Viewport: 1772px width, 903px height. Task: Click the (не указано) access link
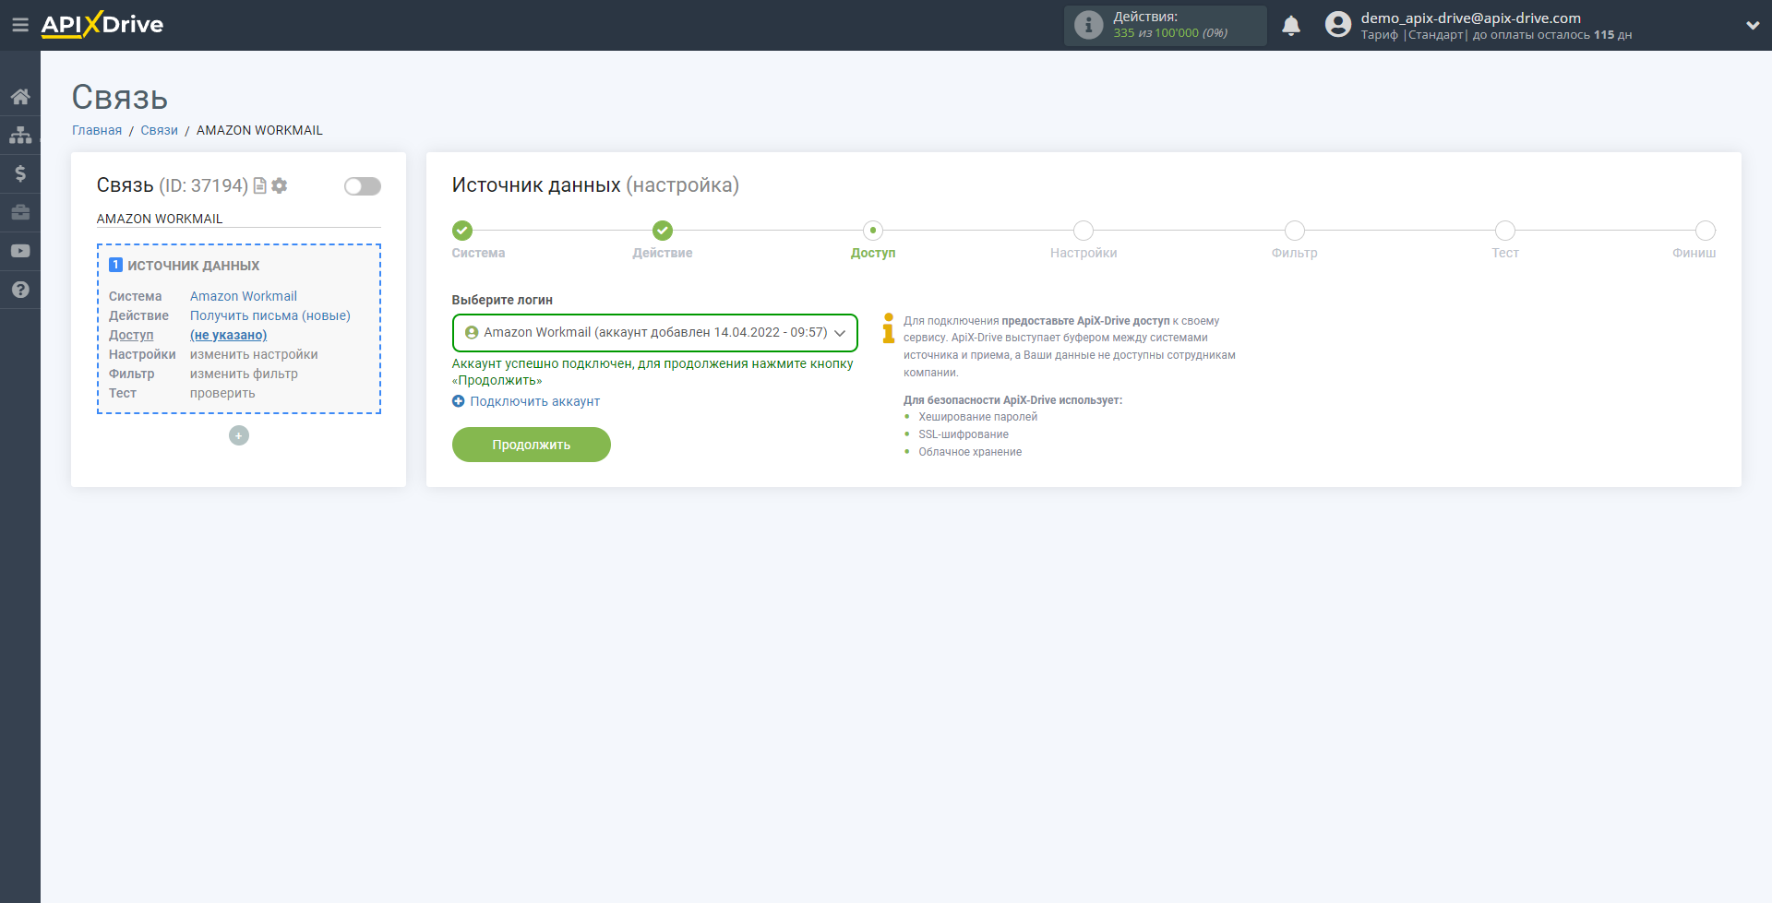point(228,335)
